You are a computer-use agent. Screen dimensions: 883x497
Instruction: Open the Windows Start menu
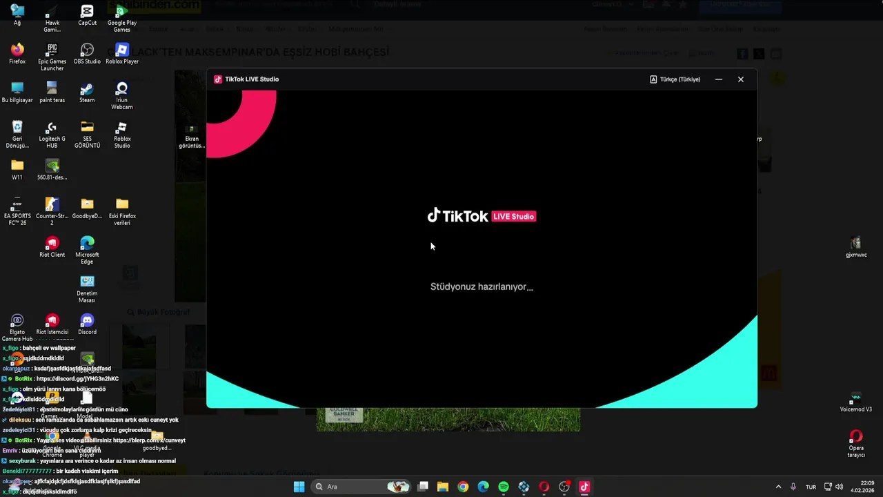pos(299,487)
